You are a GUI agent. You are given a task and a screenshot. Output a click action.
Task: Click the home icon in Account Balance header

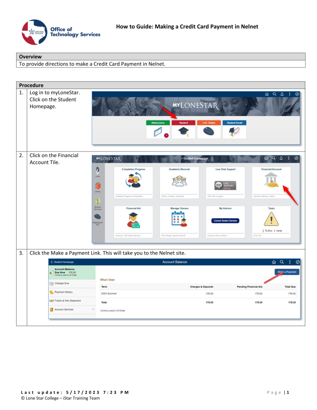(274, 262)
